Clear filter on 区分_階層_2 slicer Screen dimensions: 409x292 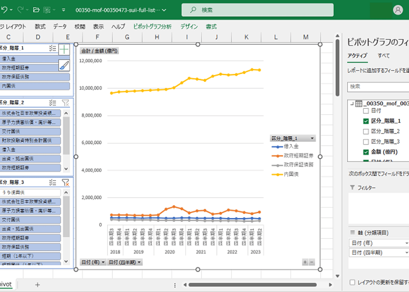point(66,103)
